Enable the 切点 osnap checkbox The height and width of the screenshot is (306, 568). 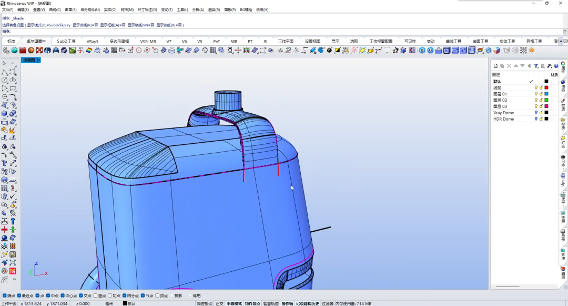click(110, 296)
